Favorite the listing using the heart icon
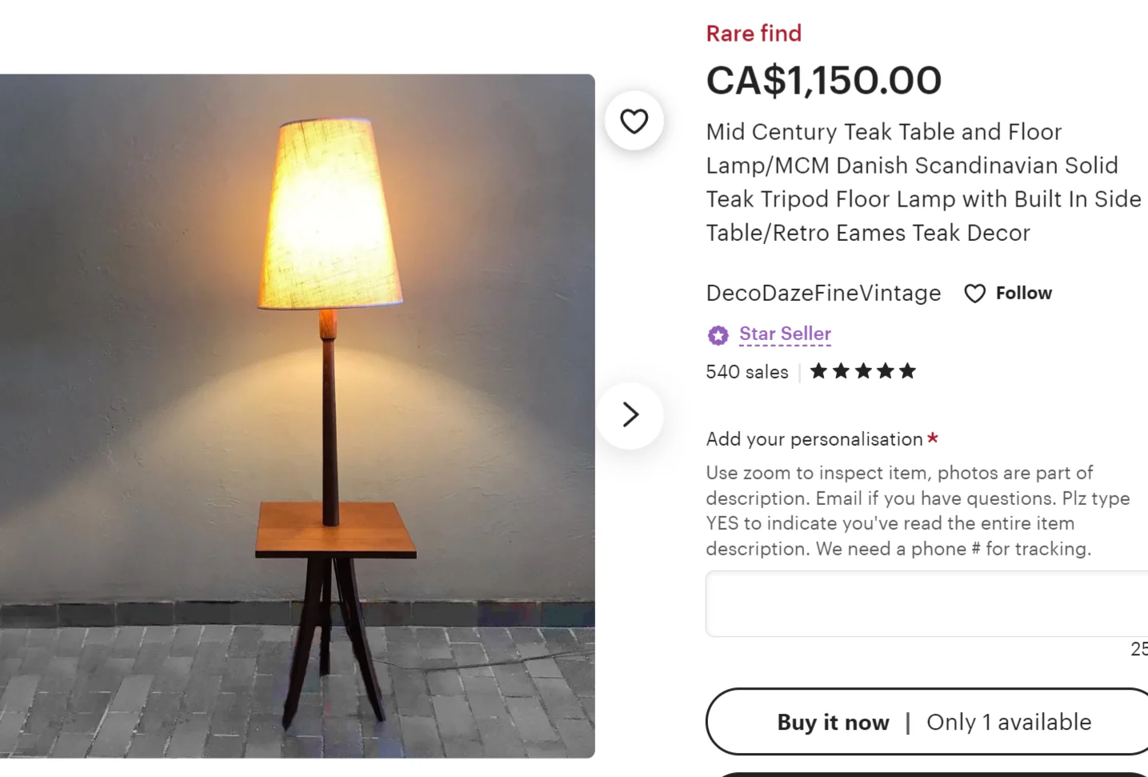Viewport: 1148px width, 777px height. click(634, 121)
